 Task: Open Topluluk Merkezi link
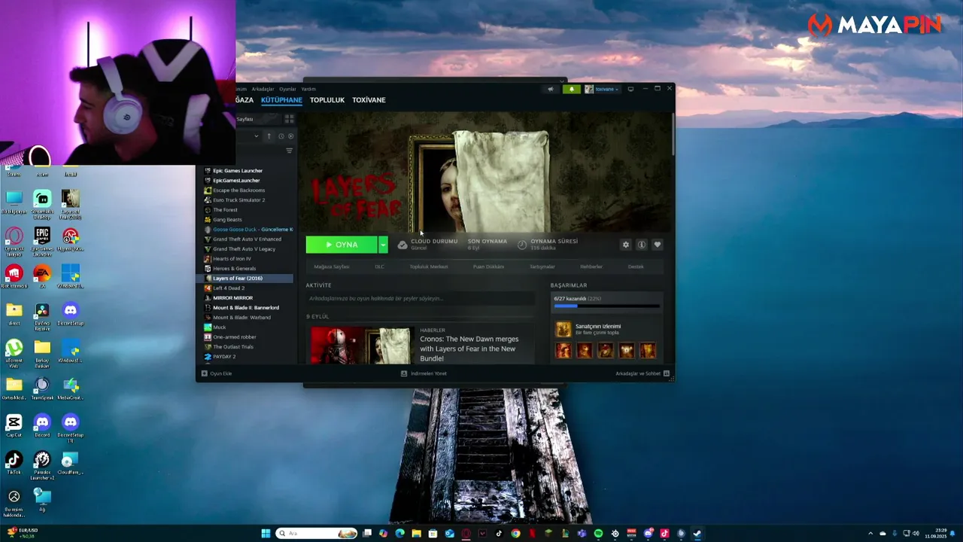pyautogui.click(x=429, y=266)
